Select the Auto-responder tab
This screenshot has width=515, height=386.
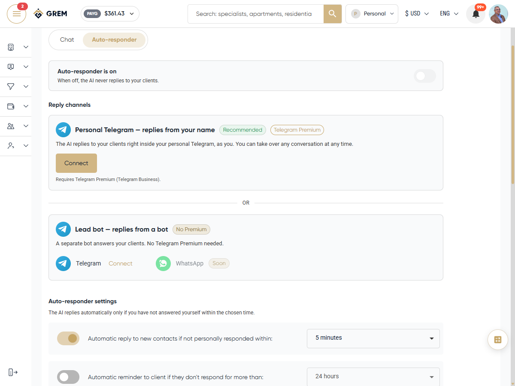(114, 40)
